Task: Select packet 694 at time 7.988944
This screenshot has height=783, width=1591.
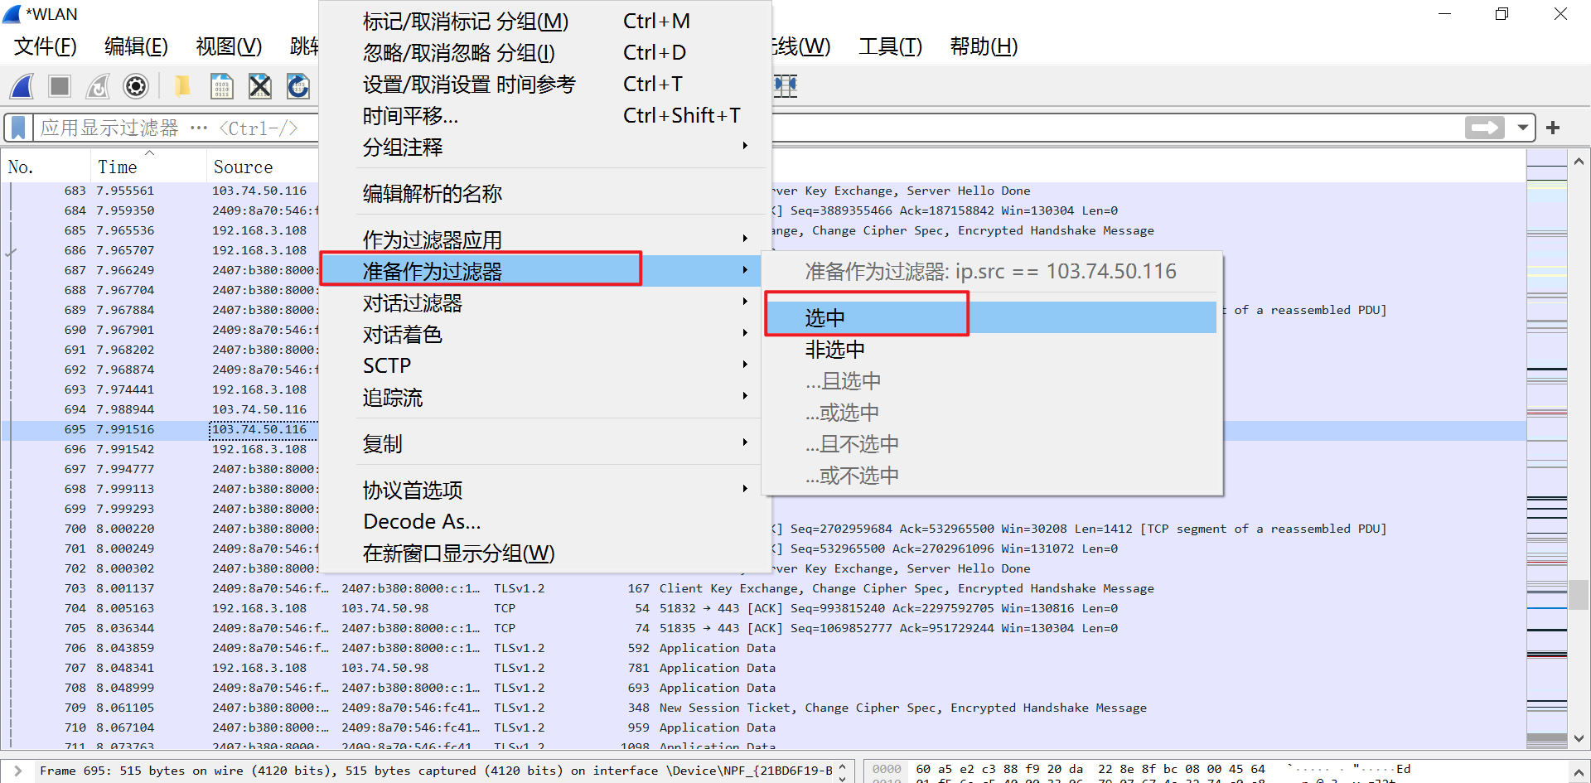Action: click(161, 409)
